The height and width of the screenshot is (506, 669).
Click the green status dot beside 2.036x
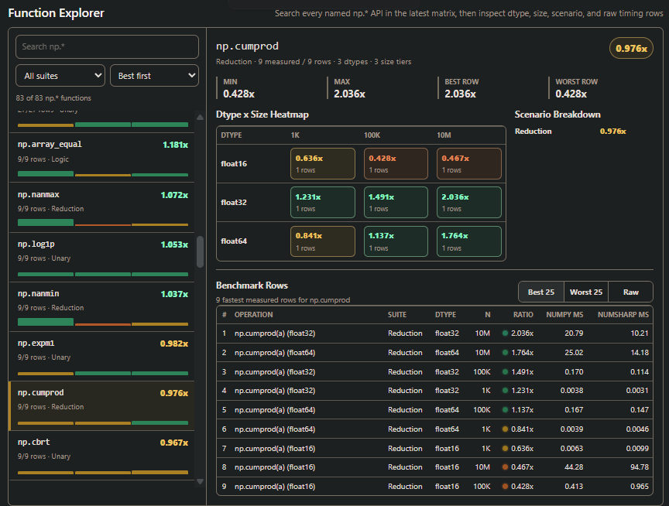click(505, 333)
